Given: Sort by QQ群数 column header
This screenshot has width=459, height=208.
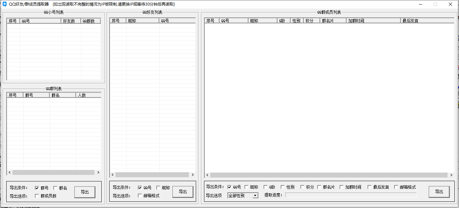Looking at the screenshot, I should click(90, 21).
